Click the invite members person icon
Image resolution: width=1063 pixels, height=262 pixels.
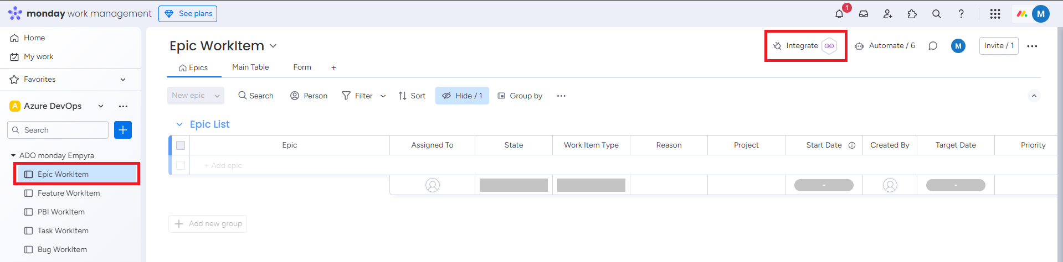pos(888,14)
